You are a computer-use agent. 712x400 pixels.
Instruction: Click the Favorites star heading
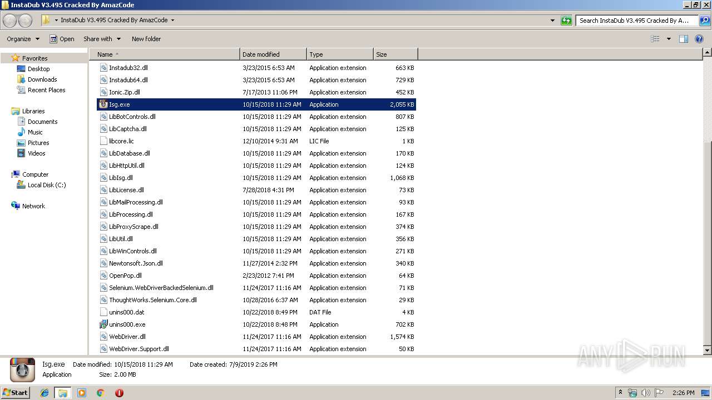click(x=29, y=58)
